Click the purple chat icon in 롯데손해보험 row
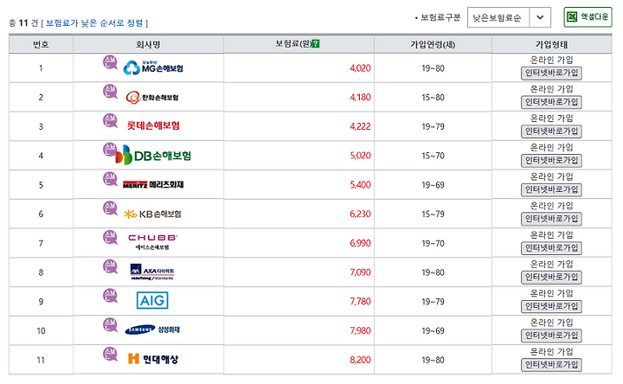623x384 pixels. 110,121
